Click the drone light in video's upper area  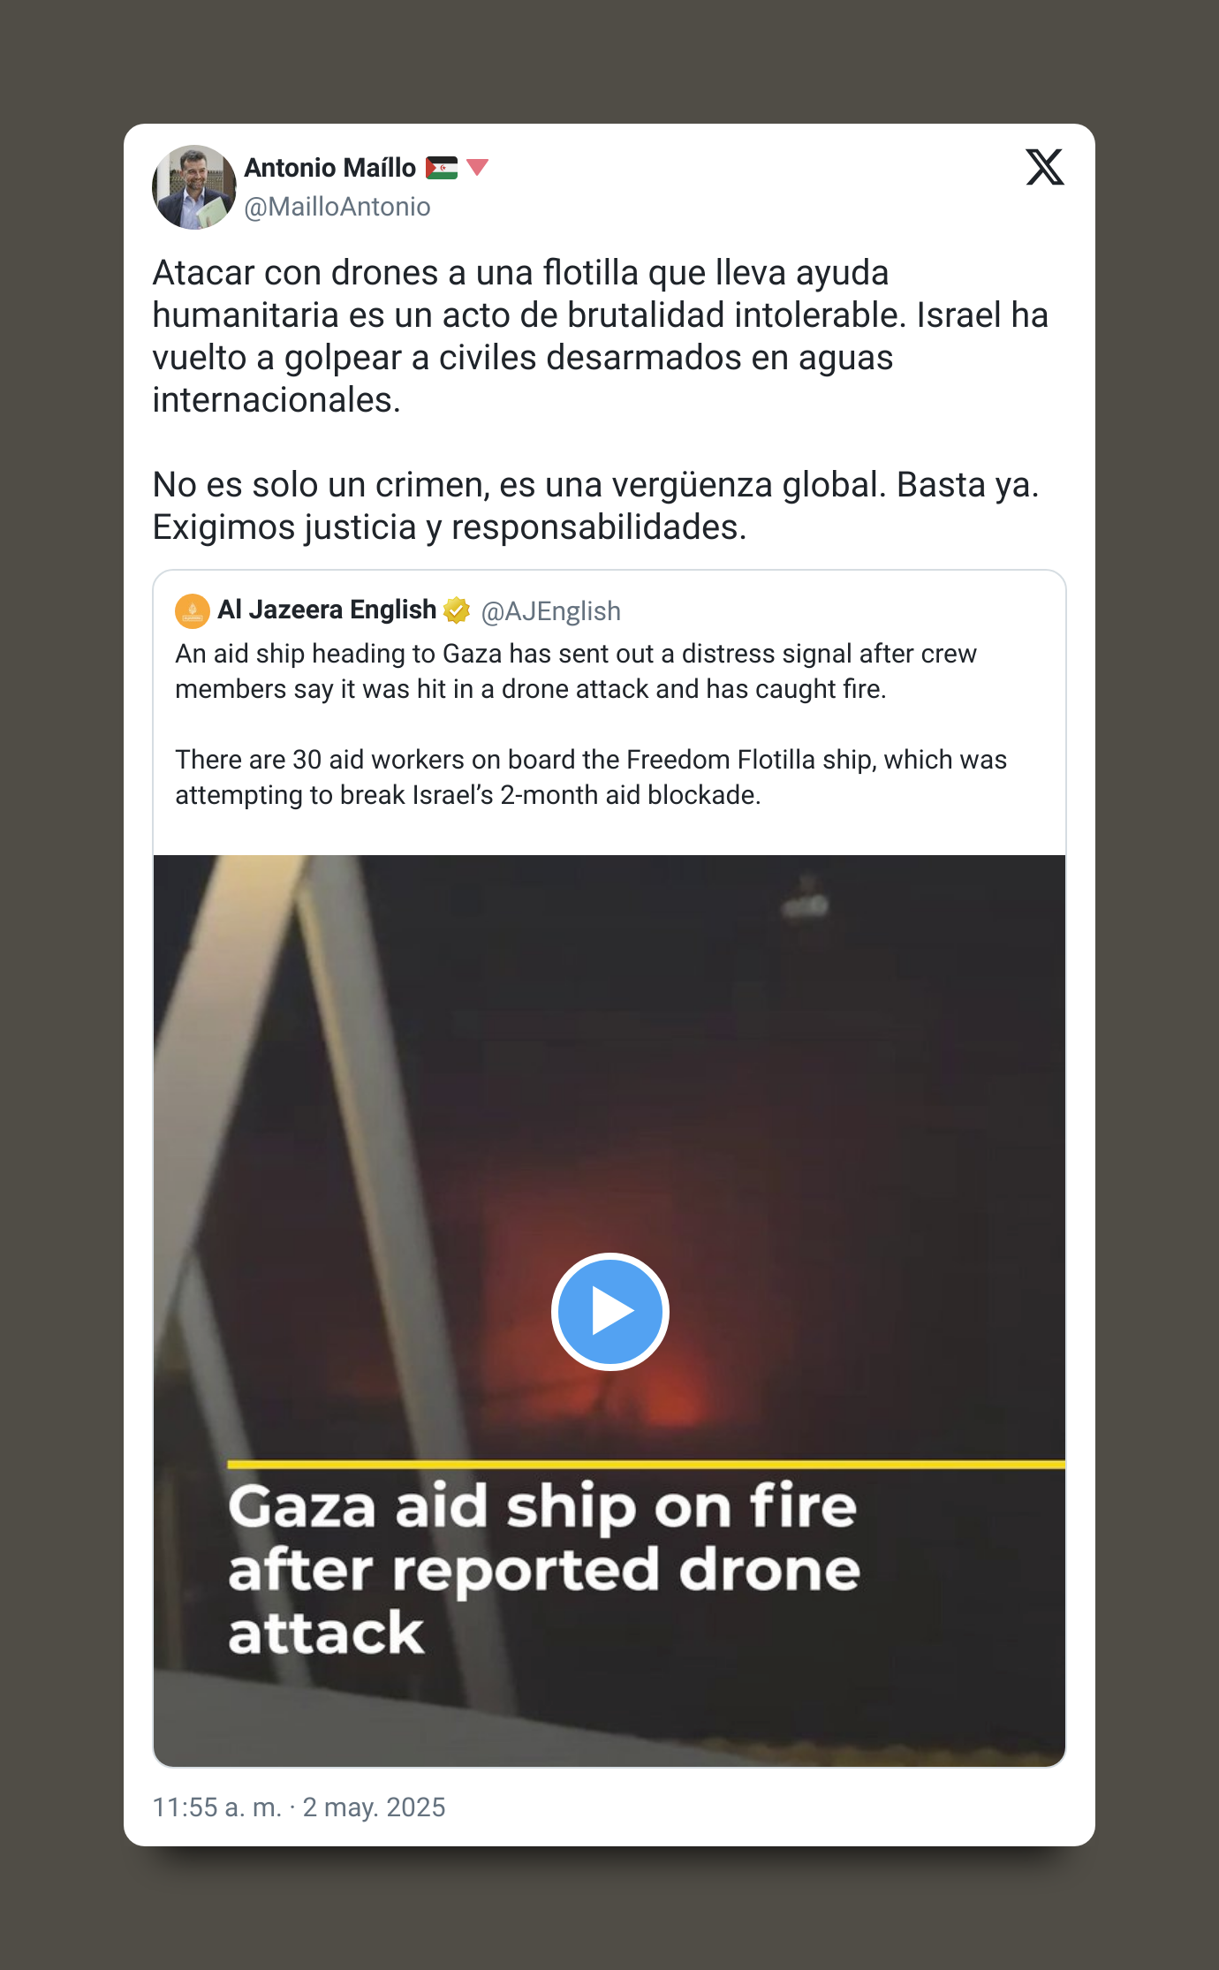click(x=805, y=904)
